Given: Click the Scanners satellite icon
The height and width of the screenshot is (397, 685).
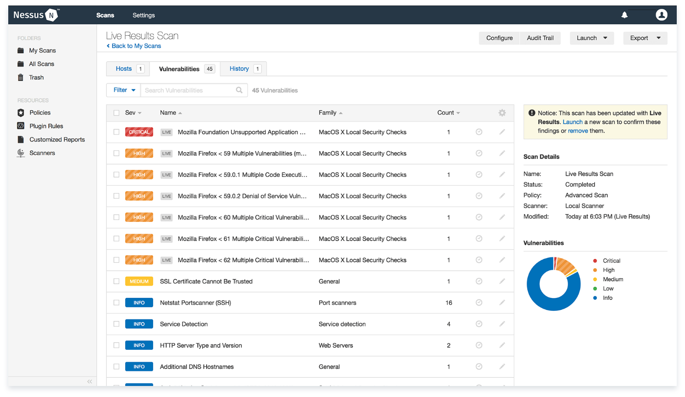Looking at the screenshot, I should 21,153.
